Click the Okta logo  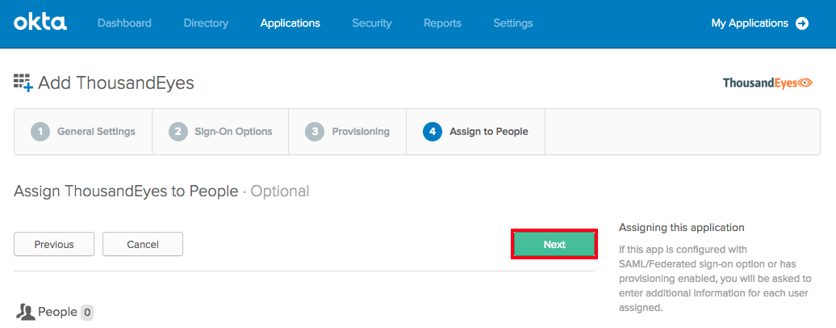tap(40, 23)
